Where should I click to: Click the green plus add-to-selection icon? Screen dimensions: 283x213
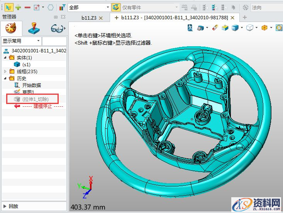click(x=18, y=7)
